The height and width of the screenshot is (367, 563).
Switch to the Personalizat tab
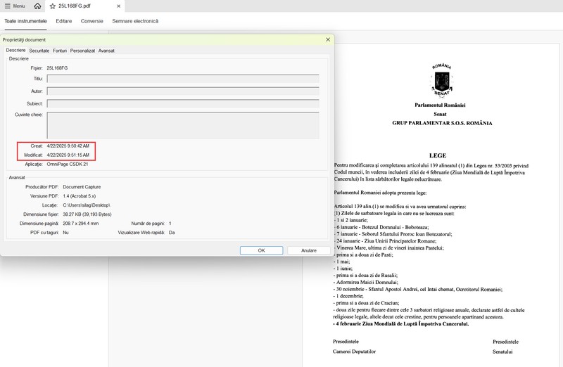click(x=82, y=51)
